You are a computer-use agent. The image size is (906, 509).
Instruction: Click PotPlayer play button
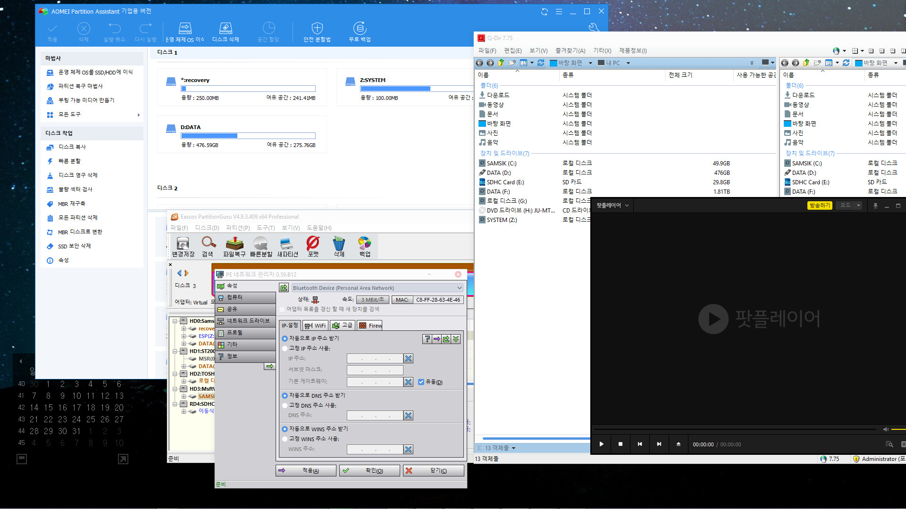[x=601, y=444]
